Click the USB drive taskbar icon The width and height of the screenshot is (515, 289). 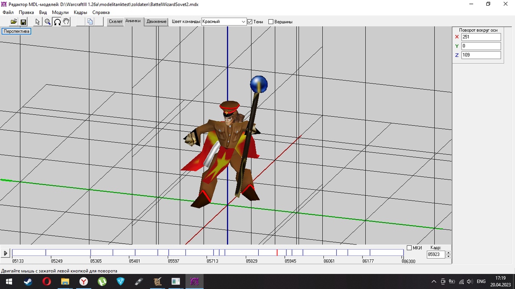[x=139, y=281]
